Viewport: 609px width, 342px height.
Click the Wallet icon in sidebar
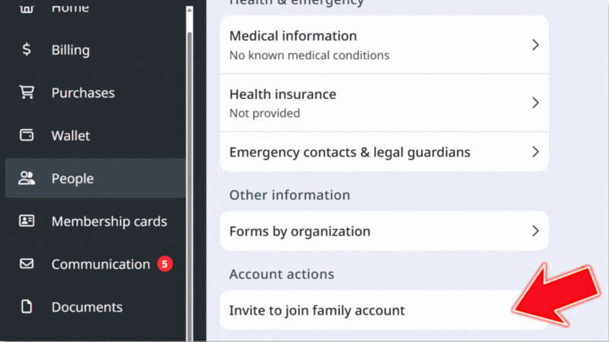27,136
